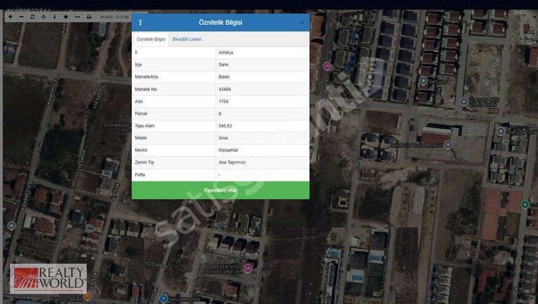
Task: Print the map using printer icon
Action: coord(89,17)
